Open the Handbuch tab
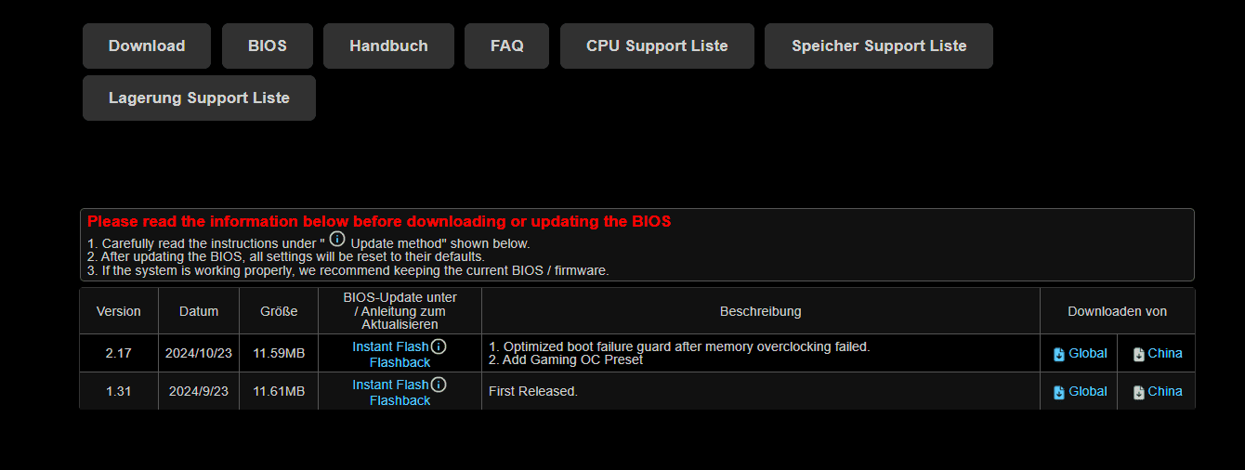Viewport: 1245px width, 470px height. click(x=388, y=46)
